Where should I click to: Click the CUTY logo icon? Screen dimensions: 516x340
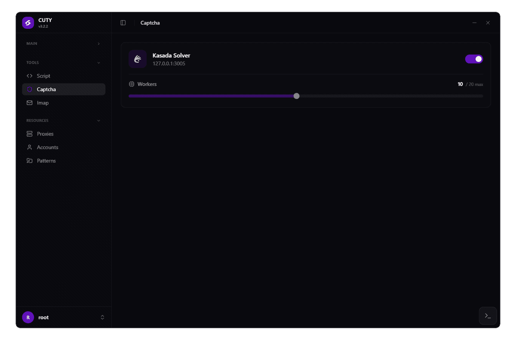point(28,23)
